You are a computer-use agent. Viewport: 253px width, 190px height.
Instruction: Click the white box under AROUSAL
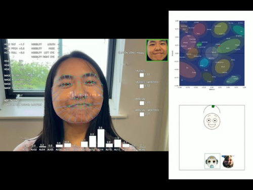click(142, 103)
